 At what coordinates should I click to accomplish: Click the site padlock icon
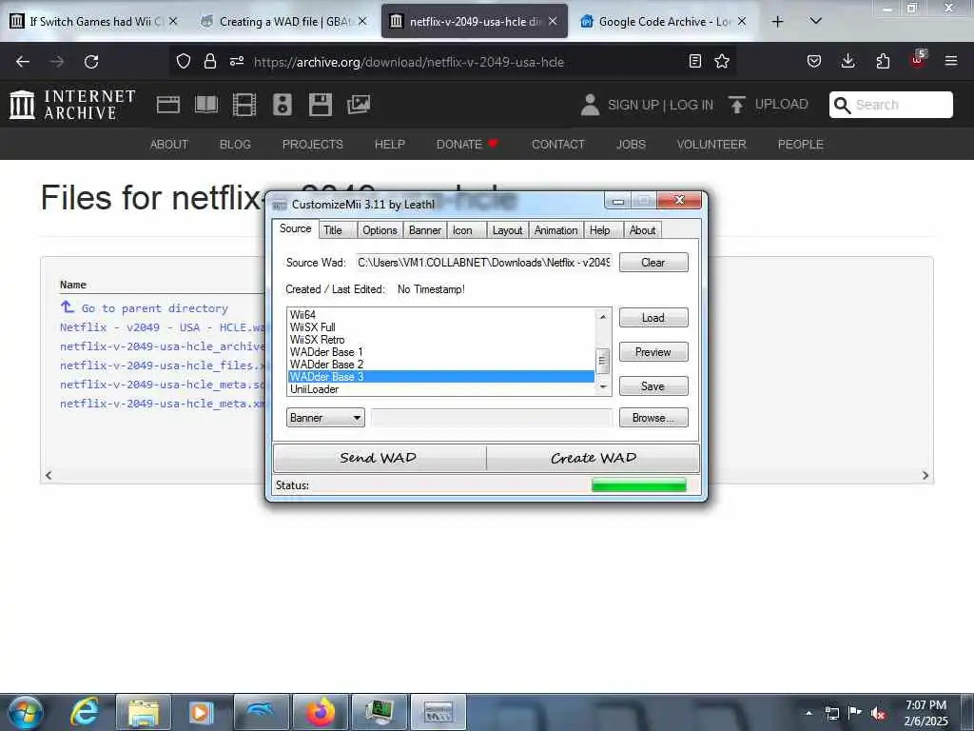210,62
